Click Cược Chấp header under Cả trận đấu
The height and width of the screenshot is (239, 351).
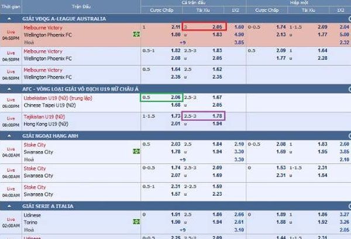point(161,10)
